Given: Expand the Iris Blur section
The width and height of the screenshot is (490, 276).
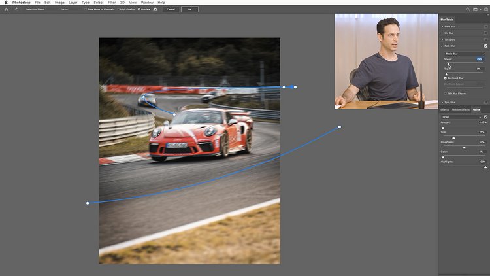Looking at the screenshot, I should pos(442,33).
